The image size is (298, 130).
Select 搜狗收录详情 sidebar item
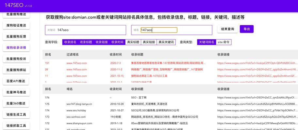tap(16, 48)
